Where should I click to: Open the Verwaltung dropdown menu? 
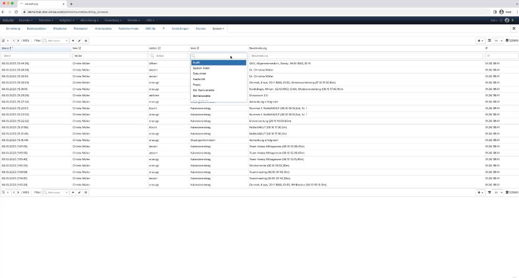[113, 20]
